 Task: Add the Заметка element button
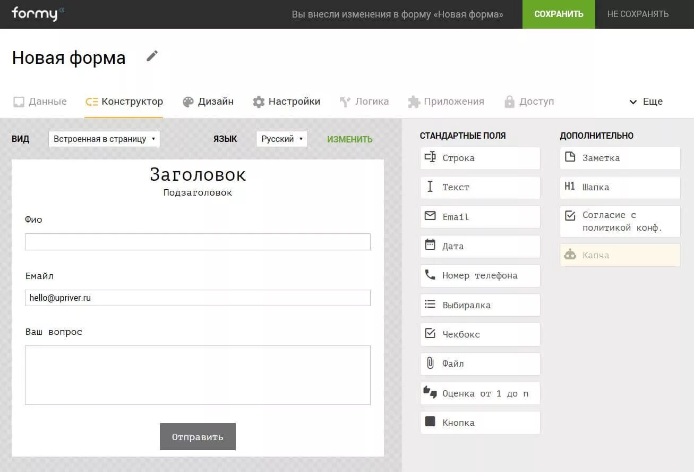(x=620, y=158)
